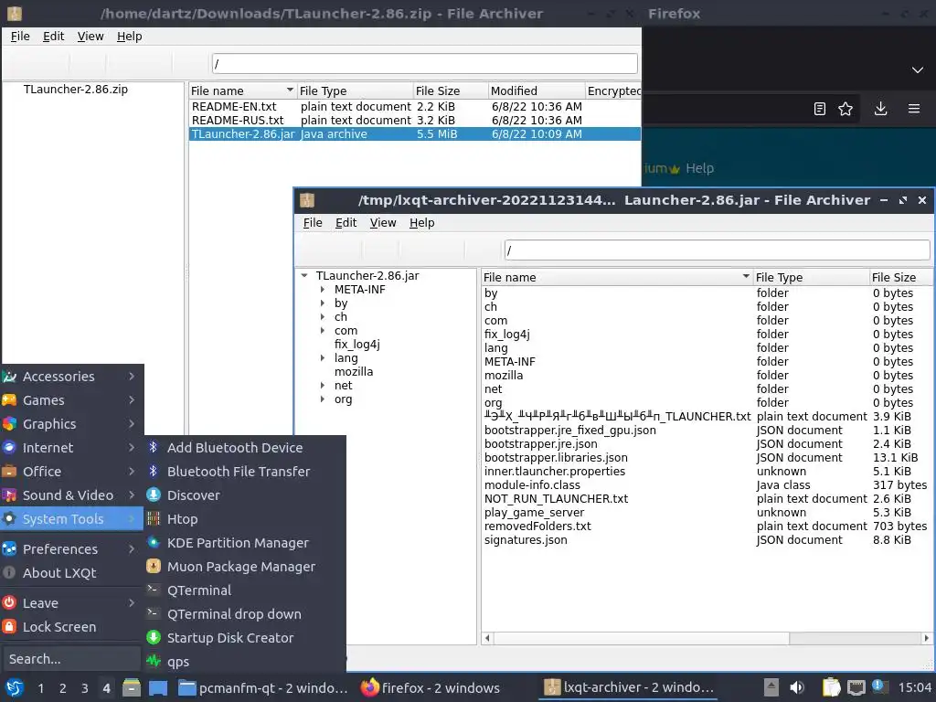Launch Htop from System Tools

(x=245, y=519)
